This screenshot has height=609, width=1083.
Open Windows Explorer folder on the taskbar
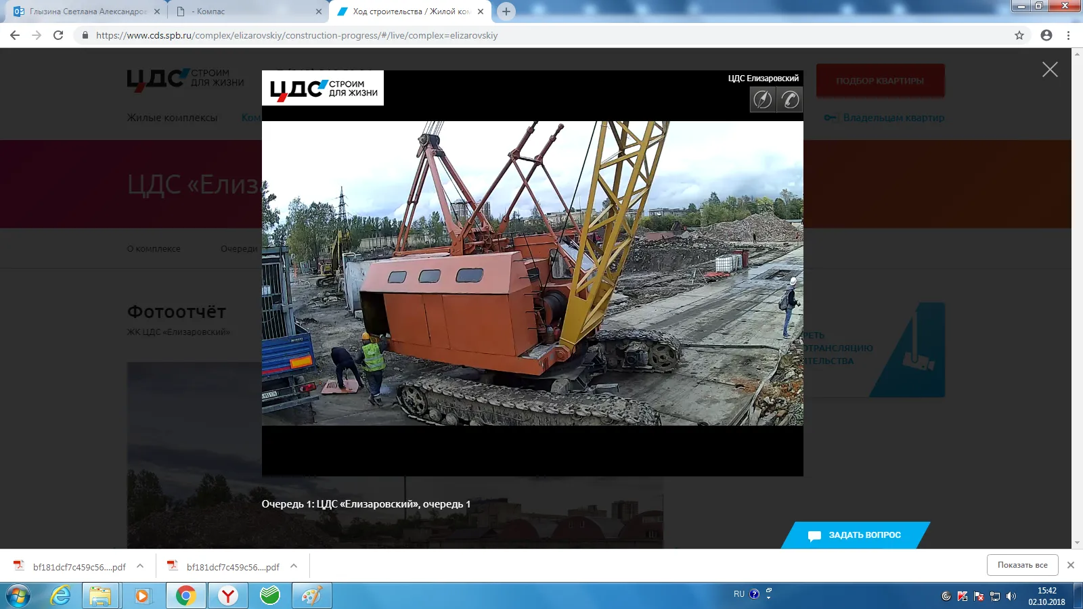[100, 596]
